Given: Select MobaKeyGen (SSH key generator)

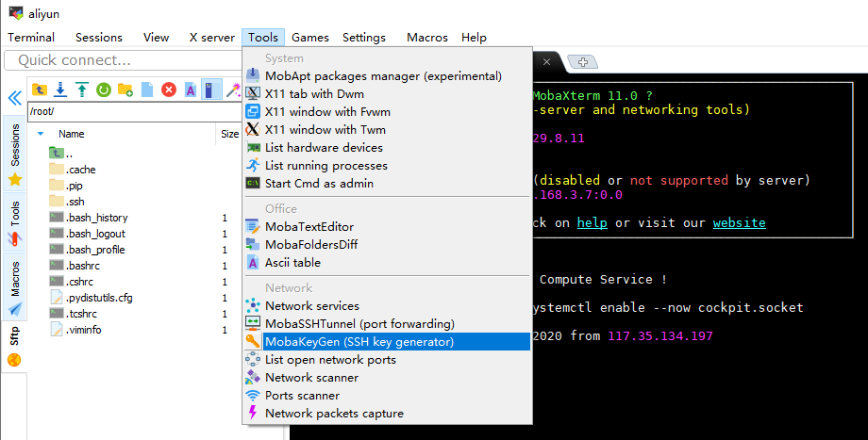Looking at the screenshot, I should (359, 341).
